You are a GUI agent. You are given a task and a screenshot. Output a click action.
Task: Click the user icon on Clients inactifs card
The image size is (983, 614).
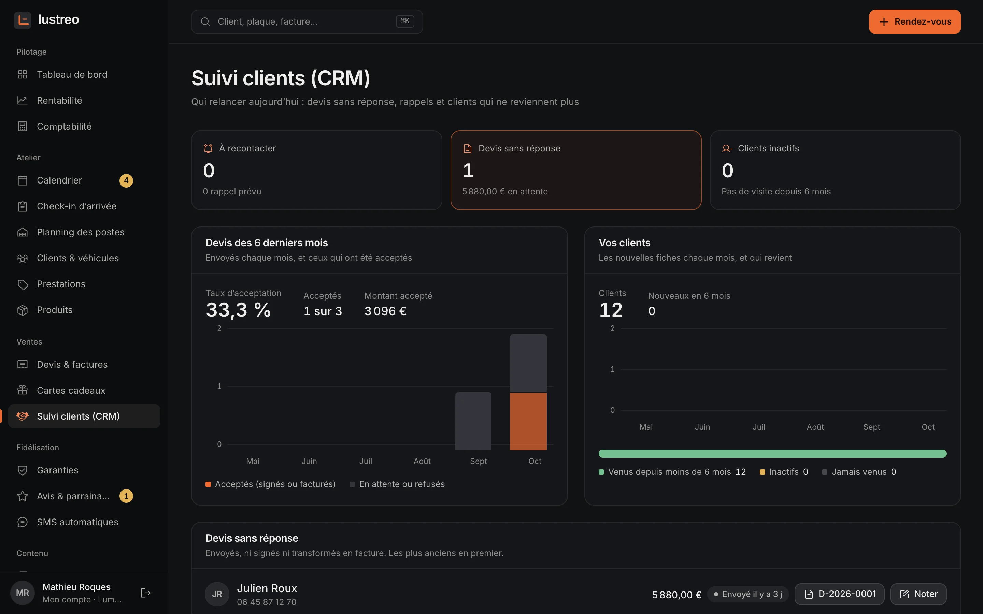click(x=727, y=149)
